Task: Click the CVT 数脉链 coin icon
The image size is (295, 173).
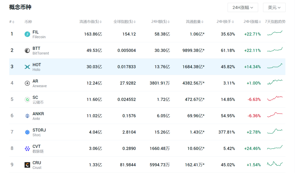Action: (27, 148)
